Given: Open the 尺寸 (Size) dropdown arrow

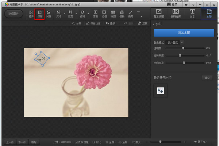Looking at the screenshot, I should 65,14.
